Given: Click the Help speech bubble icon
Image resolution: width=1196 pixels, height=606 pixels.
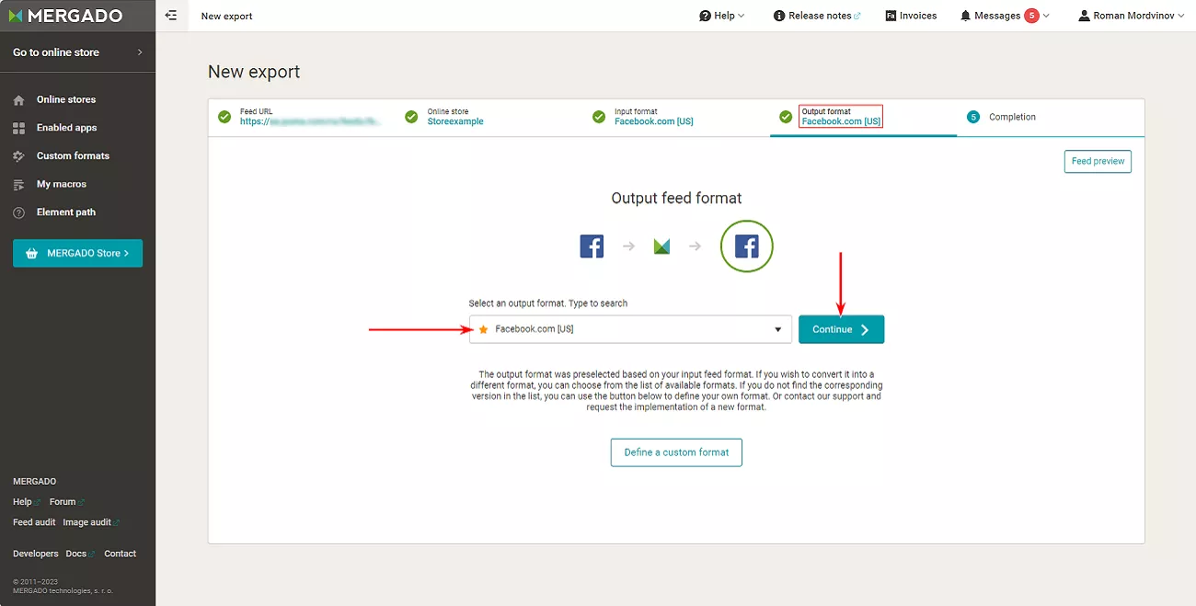Looking at the screenshot, I should coord(705,16).
